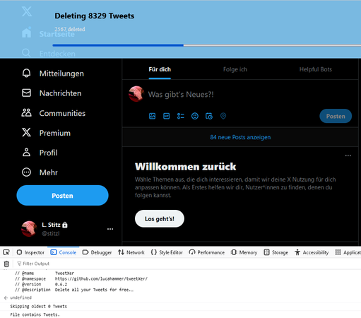Click 'Skipping oldest 0 Tweets' console line

[39, 306]
